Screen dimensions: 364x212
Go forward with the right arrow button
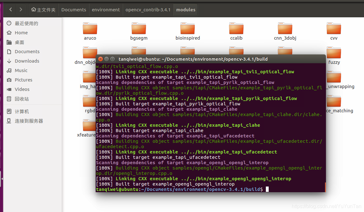21,9
